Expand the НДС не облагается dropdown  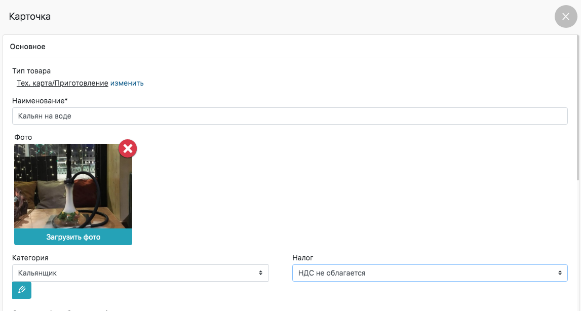(x=430, y=273)
